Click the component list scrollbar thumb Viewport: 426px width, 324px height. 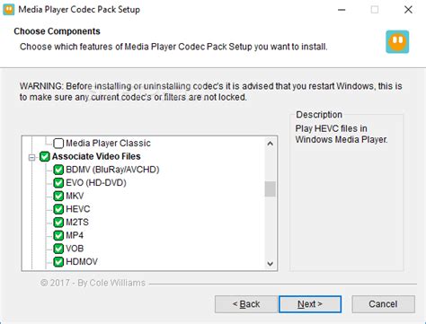pyautogui.click(x=271, y=189)
